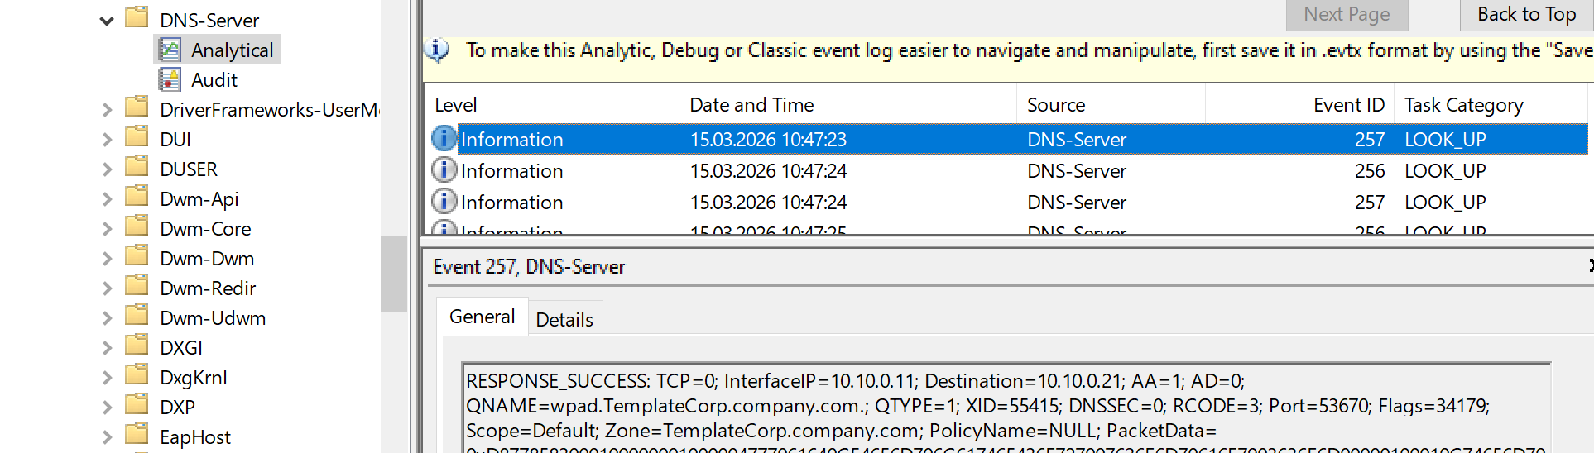Click info icon on 10:47:24 event 257 row
The image size is (1594, 453).
coord(444,201)
